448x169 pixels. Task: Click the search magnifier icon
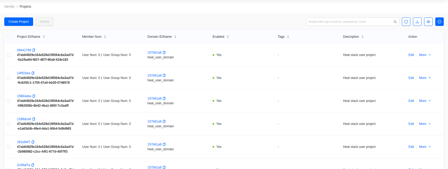click(x=395, y=22)
